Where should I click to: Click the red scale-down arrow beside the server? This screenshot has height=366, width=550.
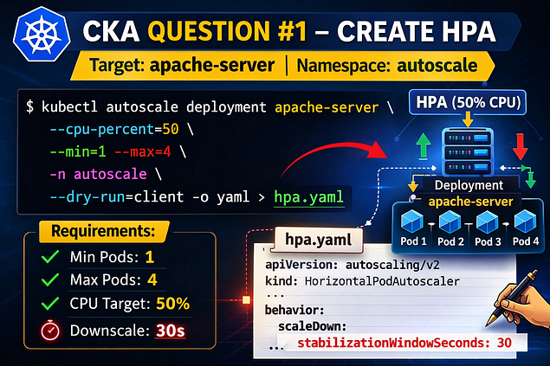(520, 146)
